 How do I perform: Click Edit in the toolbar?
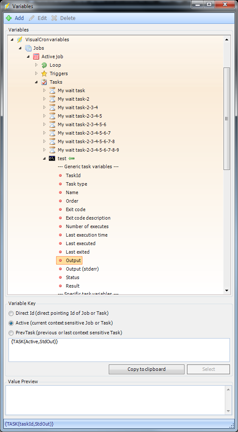[38, 18]
